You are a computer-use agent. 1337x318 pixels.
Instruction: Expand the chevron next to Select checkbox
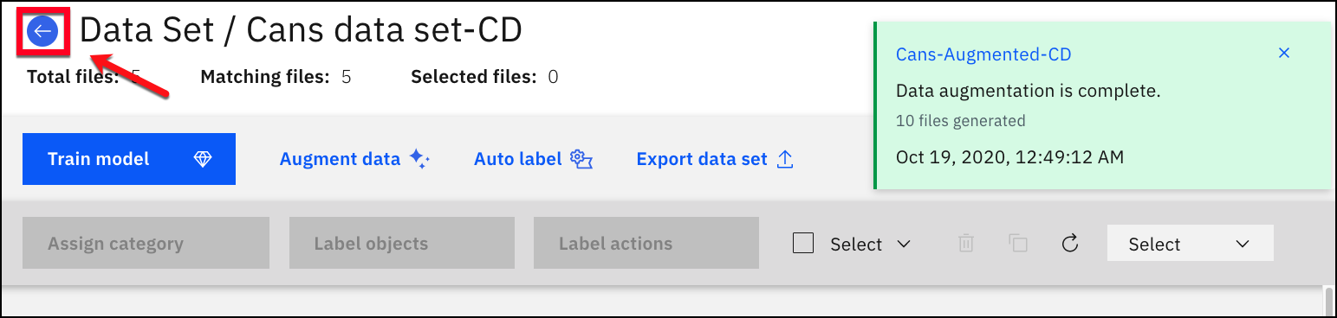(x=904, y=245)
